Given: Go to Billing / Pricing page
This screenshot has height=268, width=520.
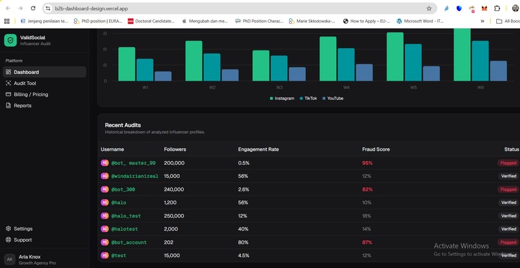Looking at the screenshot, I should (x=45, y=95).
